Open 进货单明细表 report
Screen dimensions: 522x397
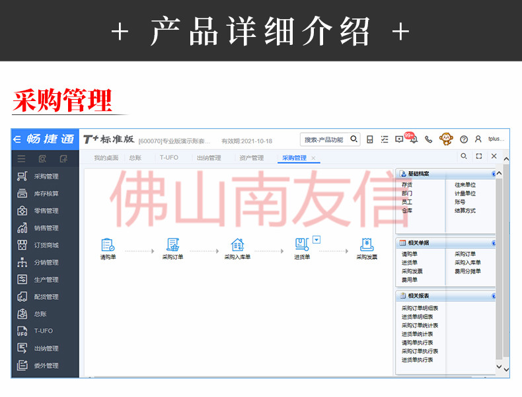[x=417, y=317]
